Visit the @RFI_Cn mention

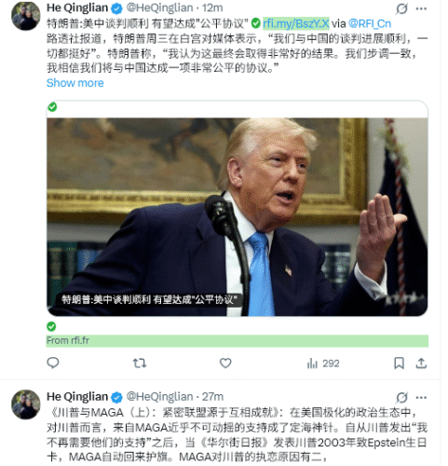[x=370, y=23]
